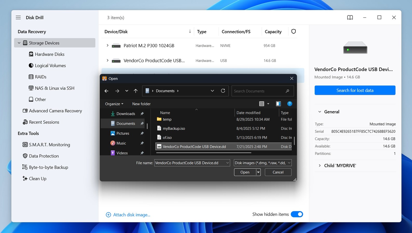Open Data Protection tool
This screenshot has width=412, height=233.
[x=44, y=156]
